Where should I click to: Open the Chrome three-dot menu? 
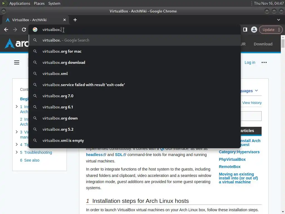click(x=279, y=30)
